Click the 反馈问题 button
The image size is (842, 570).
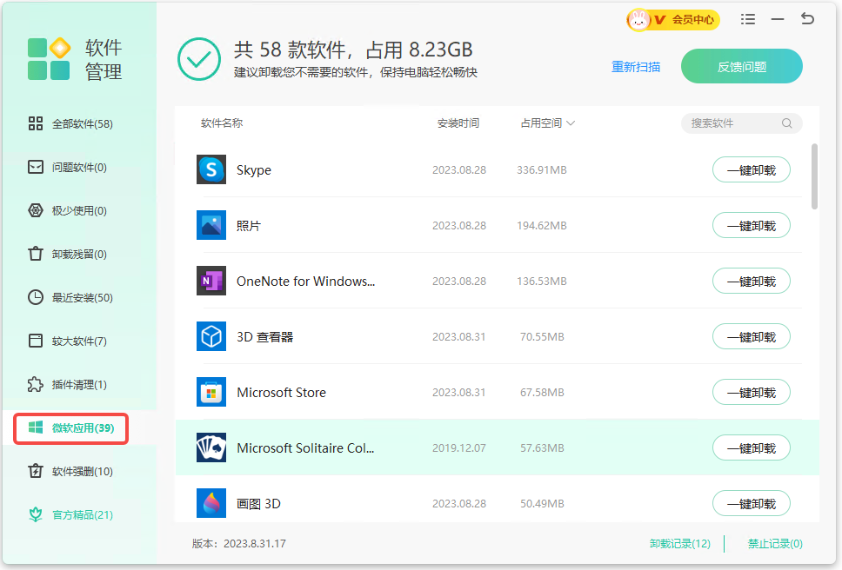[742, 67]
